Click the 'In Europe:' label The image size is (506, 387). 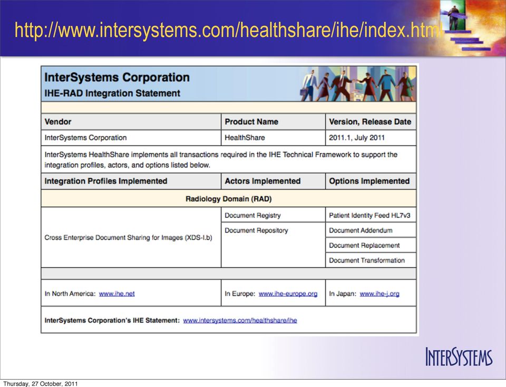pos(240,294)
